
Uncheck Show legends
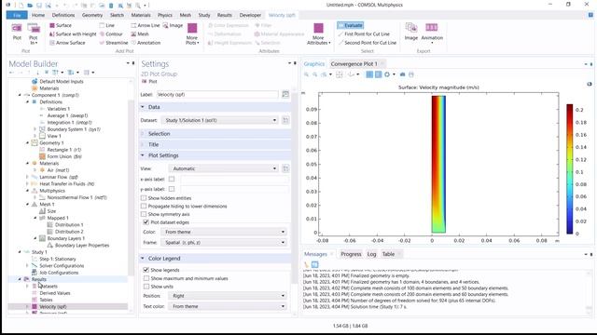point(146,270)
